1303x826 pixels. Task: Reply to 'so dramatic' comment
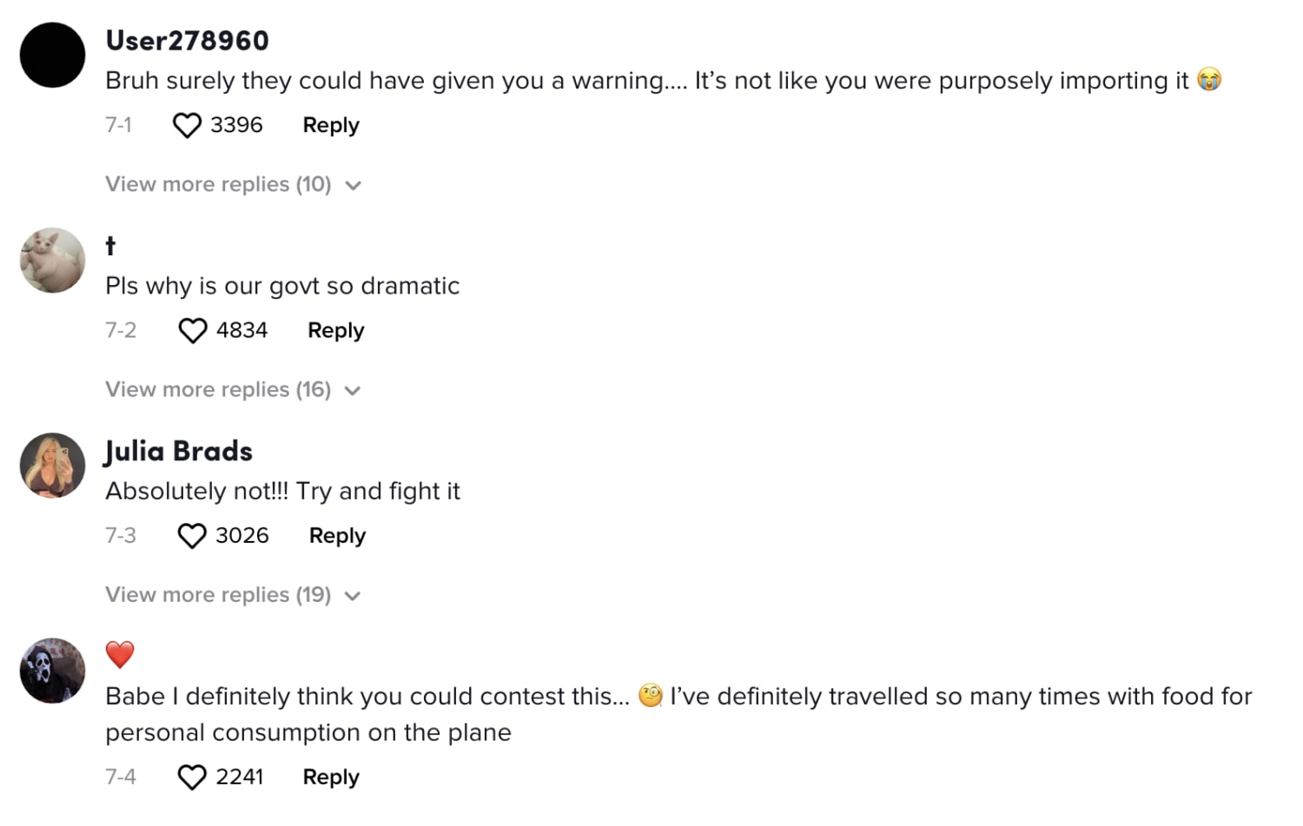tap(336, 330)
